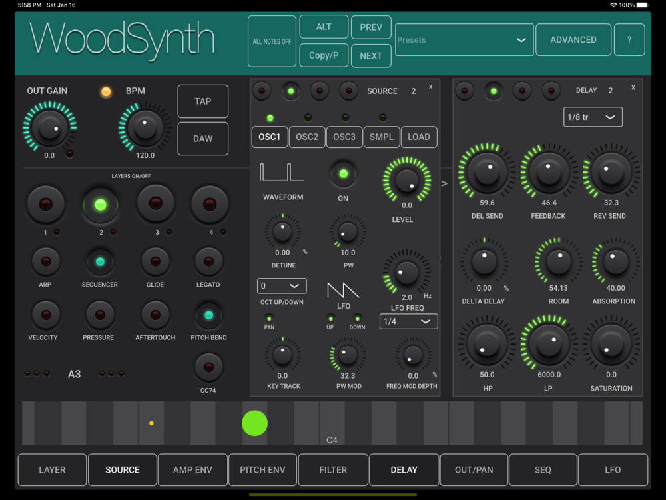Switch to the SMPL tab

(x=382, y=137)
